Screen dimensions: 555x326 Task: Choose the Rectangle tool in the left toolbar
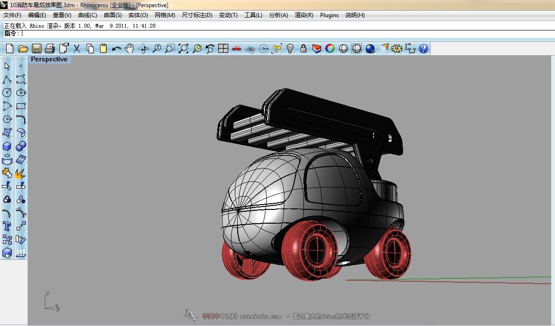click(x=21, y=106)
